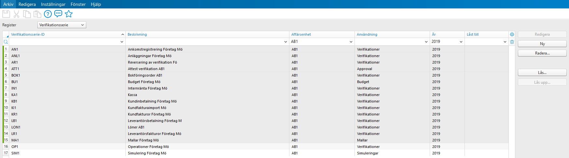Click the Cut scissors icon
The image size is (569, 158).
coord(17,14)
